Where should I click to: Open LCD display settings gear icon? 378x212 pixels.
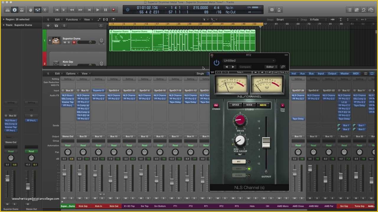click(x=128, y=10)
